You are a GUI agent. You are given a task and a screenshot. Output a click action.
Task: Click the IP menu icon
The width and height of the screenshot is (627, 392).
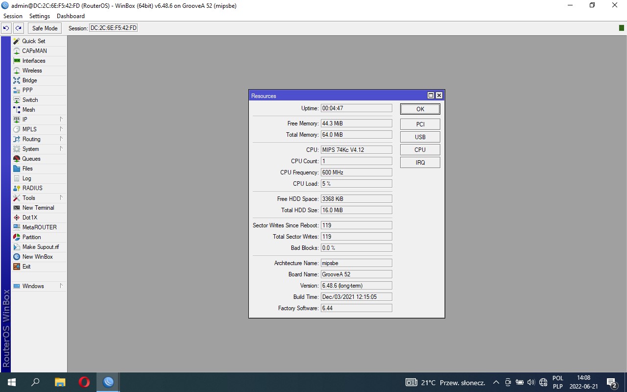17,120
